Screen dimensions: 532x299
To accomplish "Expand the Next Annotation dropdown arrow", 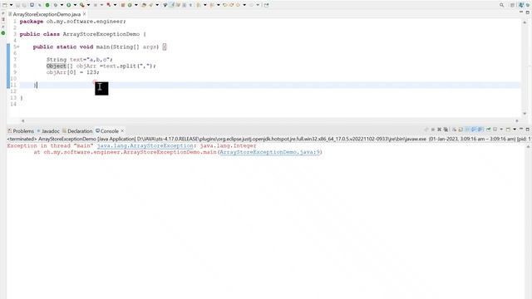I will (x=205, y=5).
